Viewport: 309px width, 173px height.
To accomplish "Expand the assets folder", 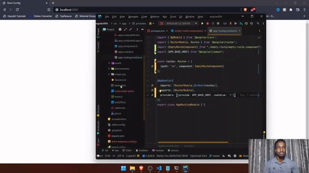I will pyautogui.click(x=109, y=63).
